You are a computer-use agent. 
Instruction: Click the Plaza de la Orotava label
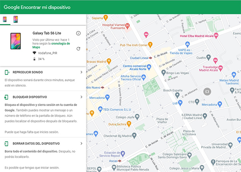point(189,133)
